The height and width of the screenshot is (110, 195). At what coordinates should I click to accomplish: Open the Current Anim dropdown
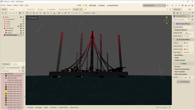click(x=189, y=27)
